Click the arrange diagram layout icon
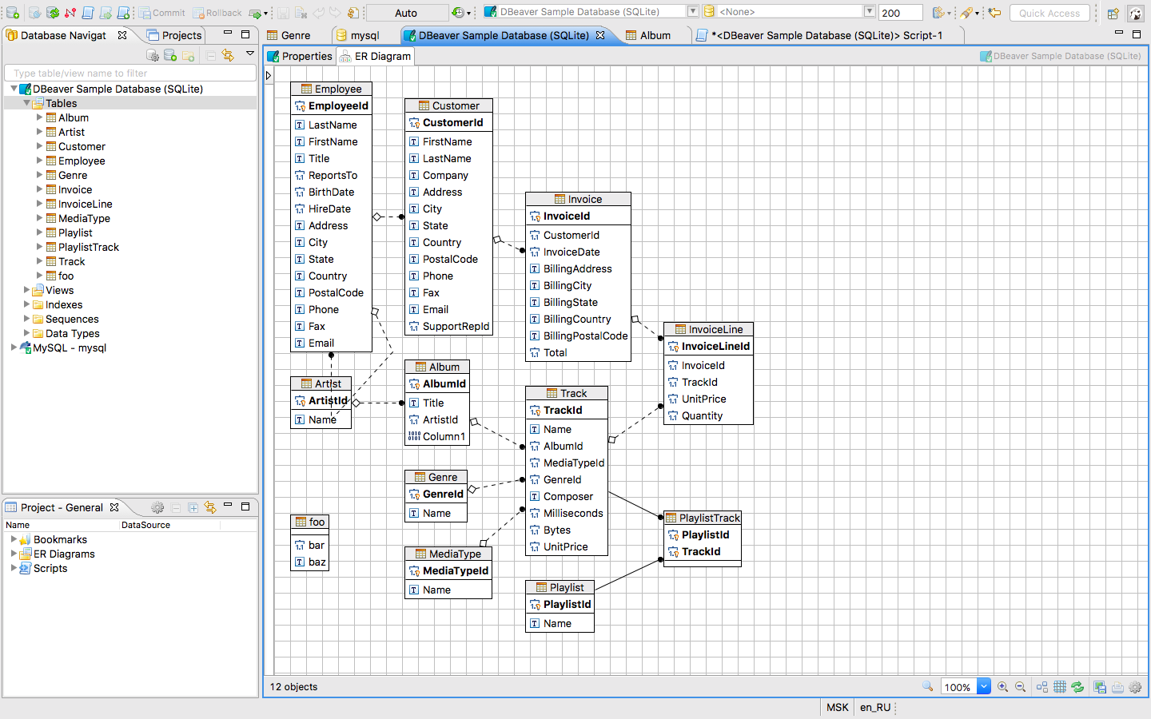 (x=1042, y=687)
